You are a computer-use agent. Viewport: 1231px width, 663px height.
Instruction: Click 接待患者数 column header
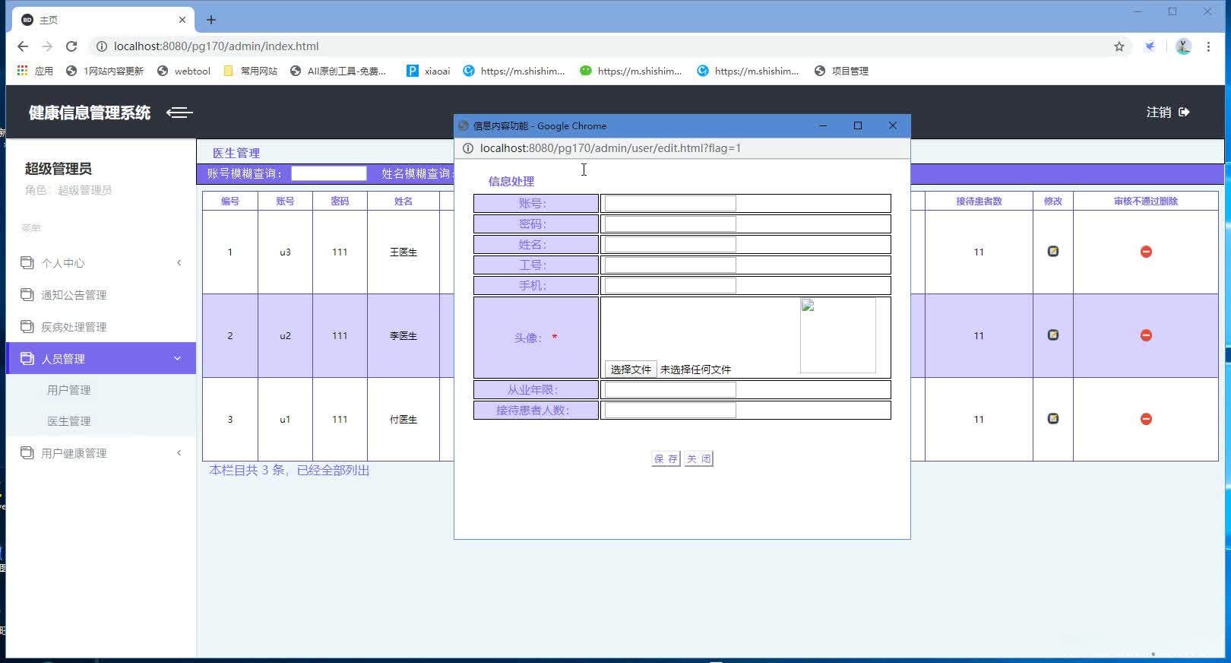point(979,201)
